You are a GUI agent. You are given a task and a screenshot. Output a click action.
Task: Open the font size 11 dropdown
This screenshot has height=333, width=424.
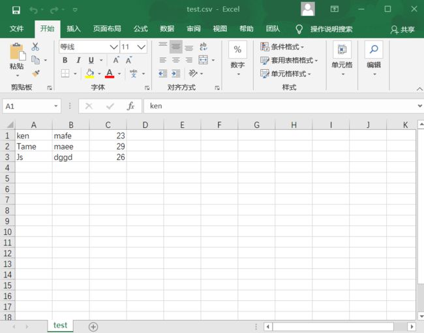[141, 47]
